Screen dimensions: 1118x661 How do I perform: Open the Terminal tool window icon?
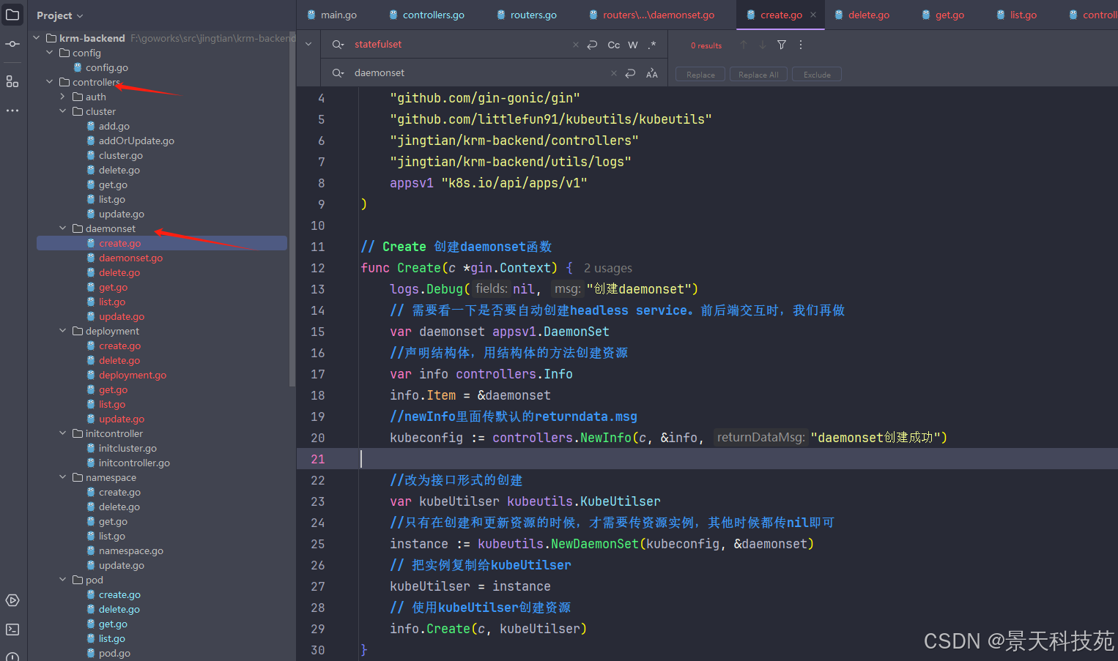pyautogui.click(x=12, y=630)
